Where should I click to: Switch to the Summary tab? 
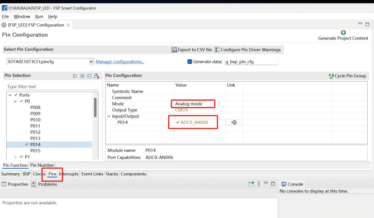pyautogui.click(x=10, y=174)
